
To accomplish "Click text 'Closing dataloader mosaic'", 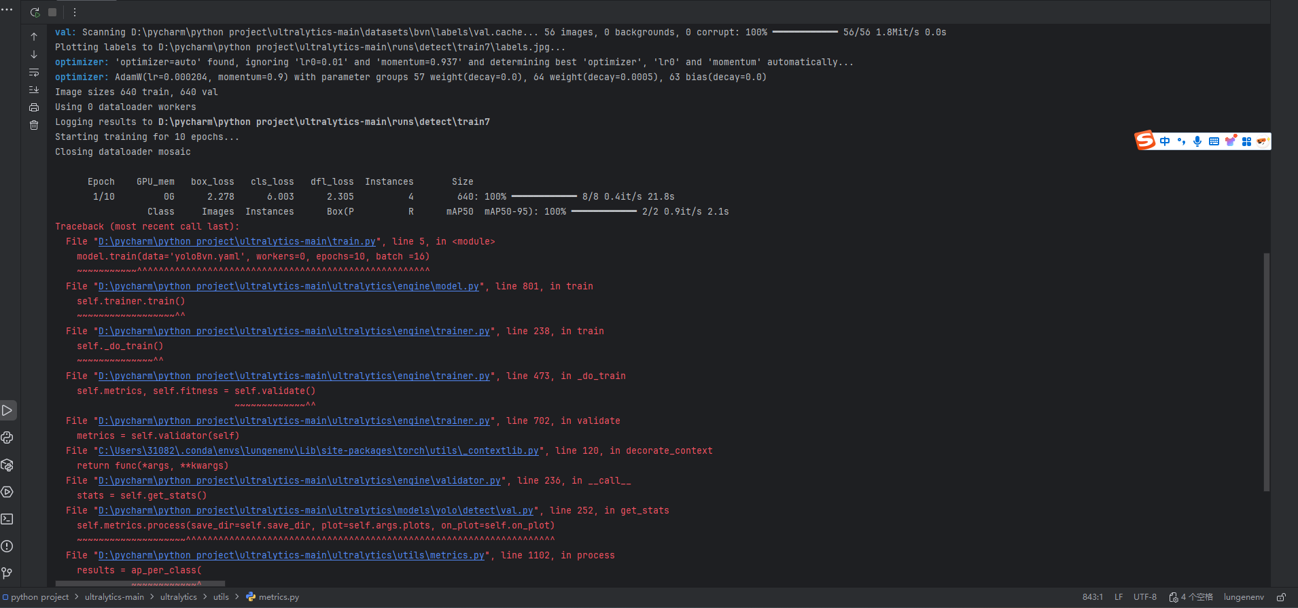I will [x=123, y=152].
